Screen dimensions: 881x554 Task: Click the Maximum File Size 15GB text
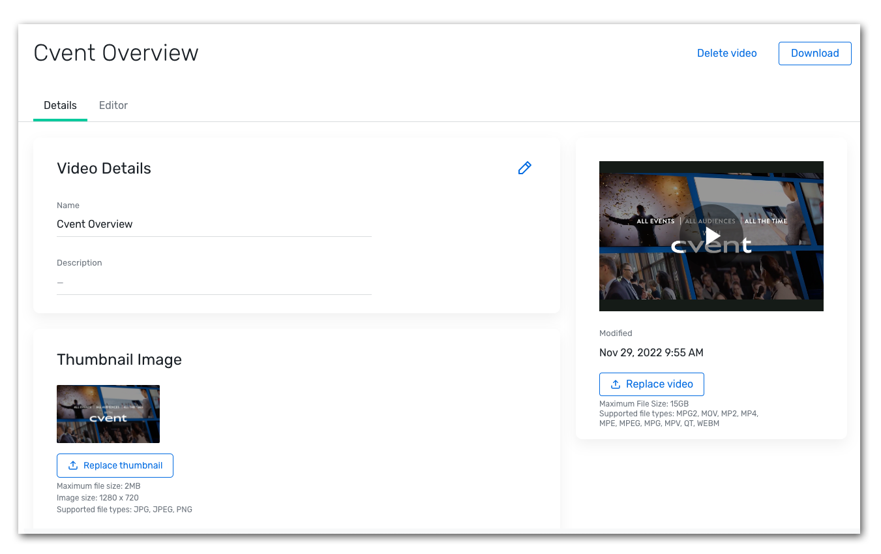644,403
